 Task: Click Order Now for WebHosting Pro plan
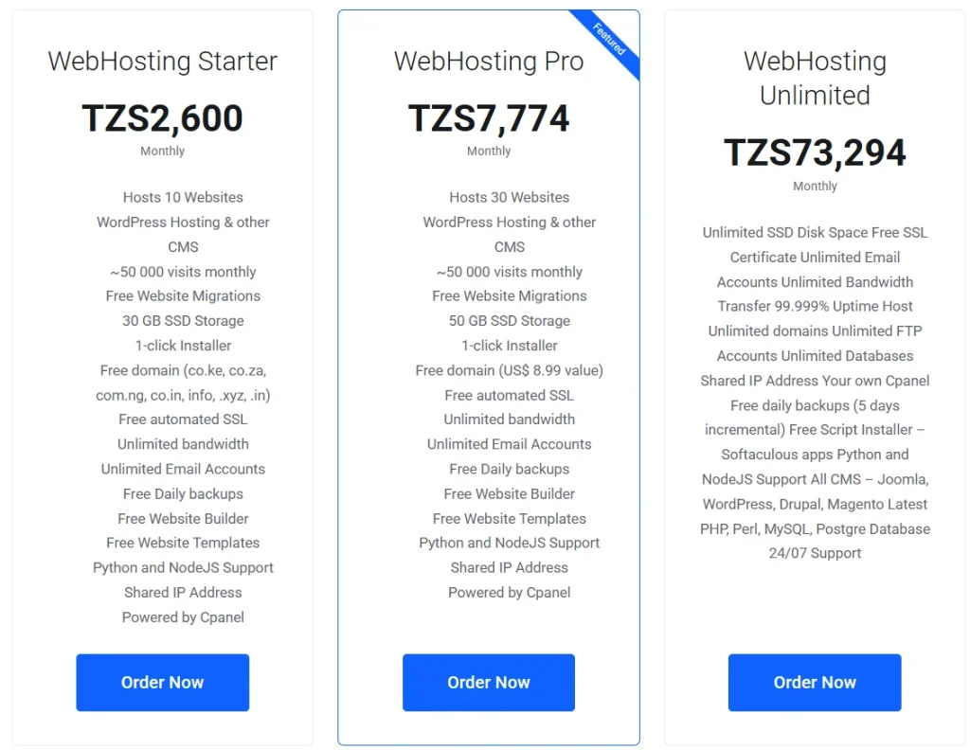(x=488, y=682)
